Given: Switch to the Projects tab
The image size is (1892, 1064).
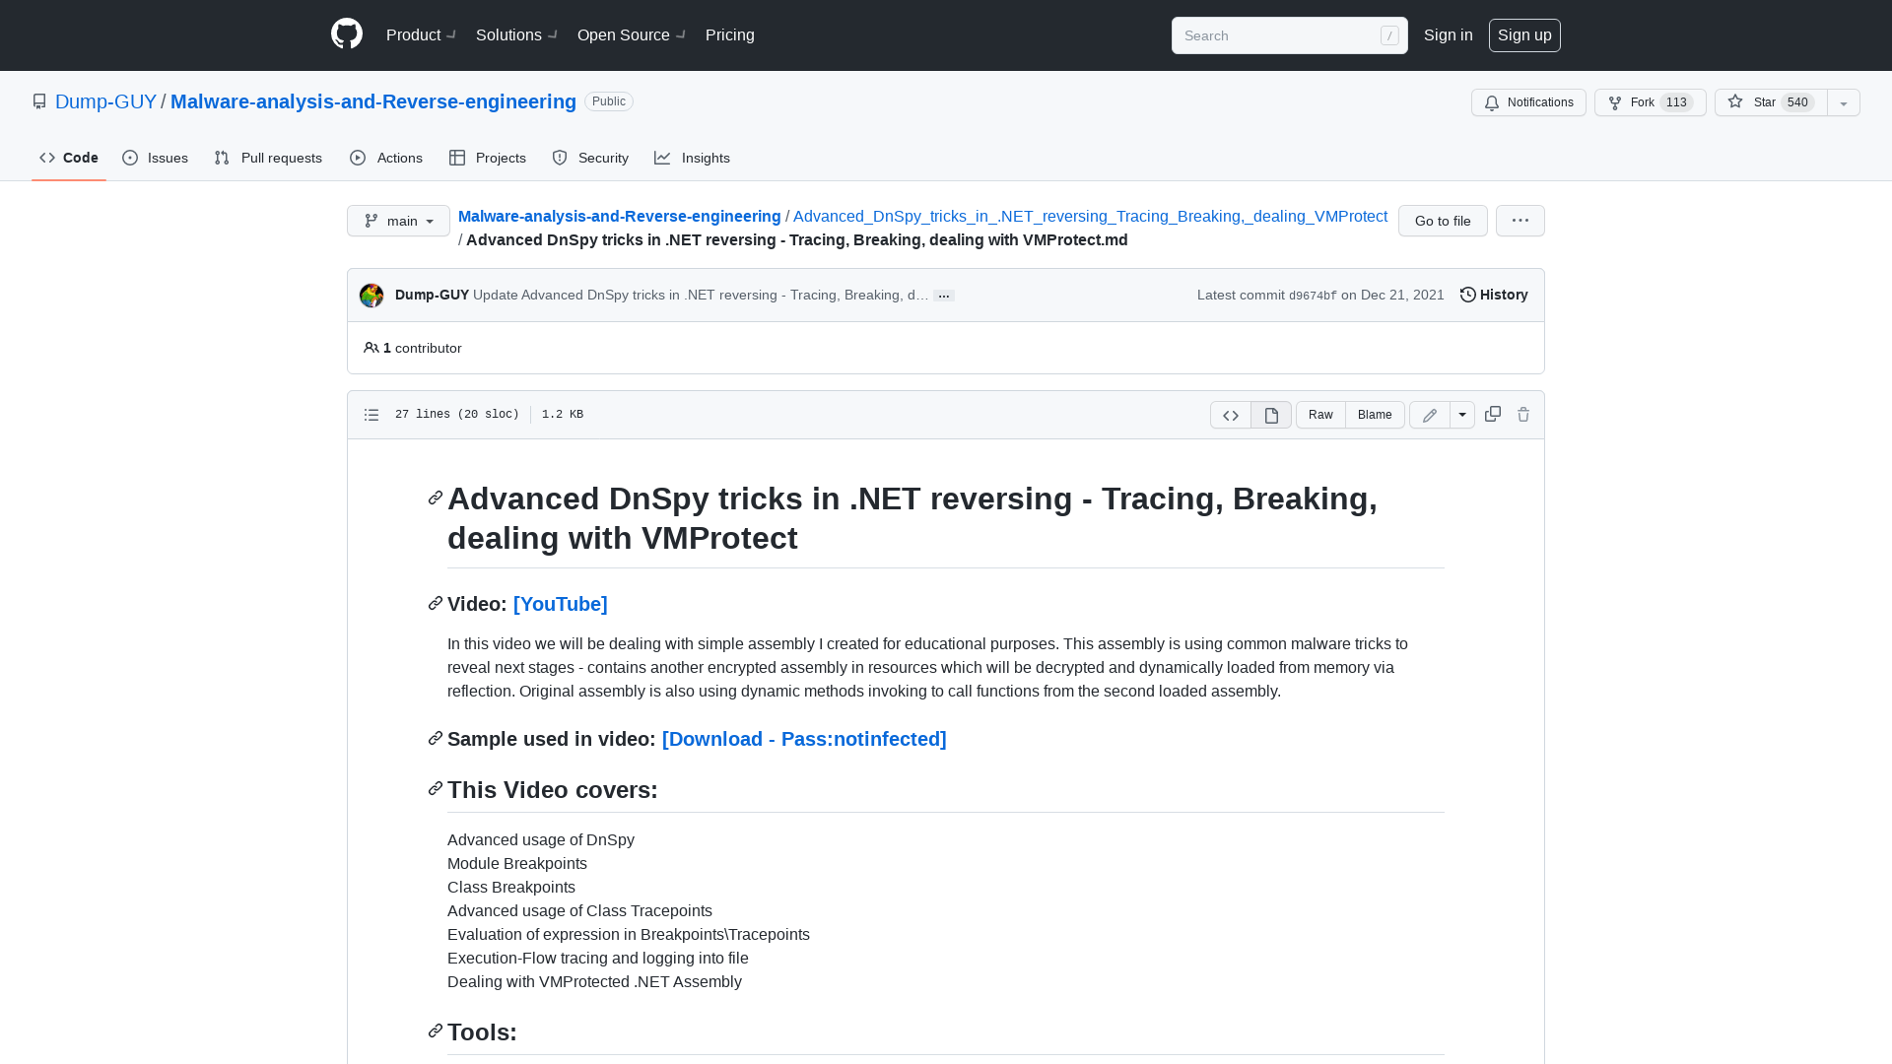Looking at the screenshot, I should pyautogui.click(x=488, y=158).
